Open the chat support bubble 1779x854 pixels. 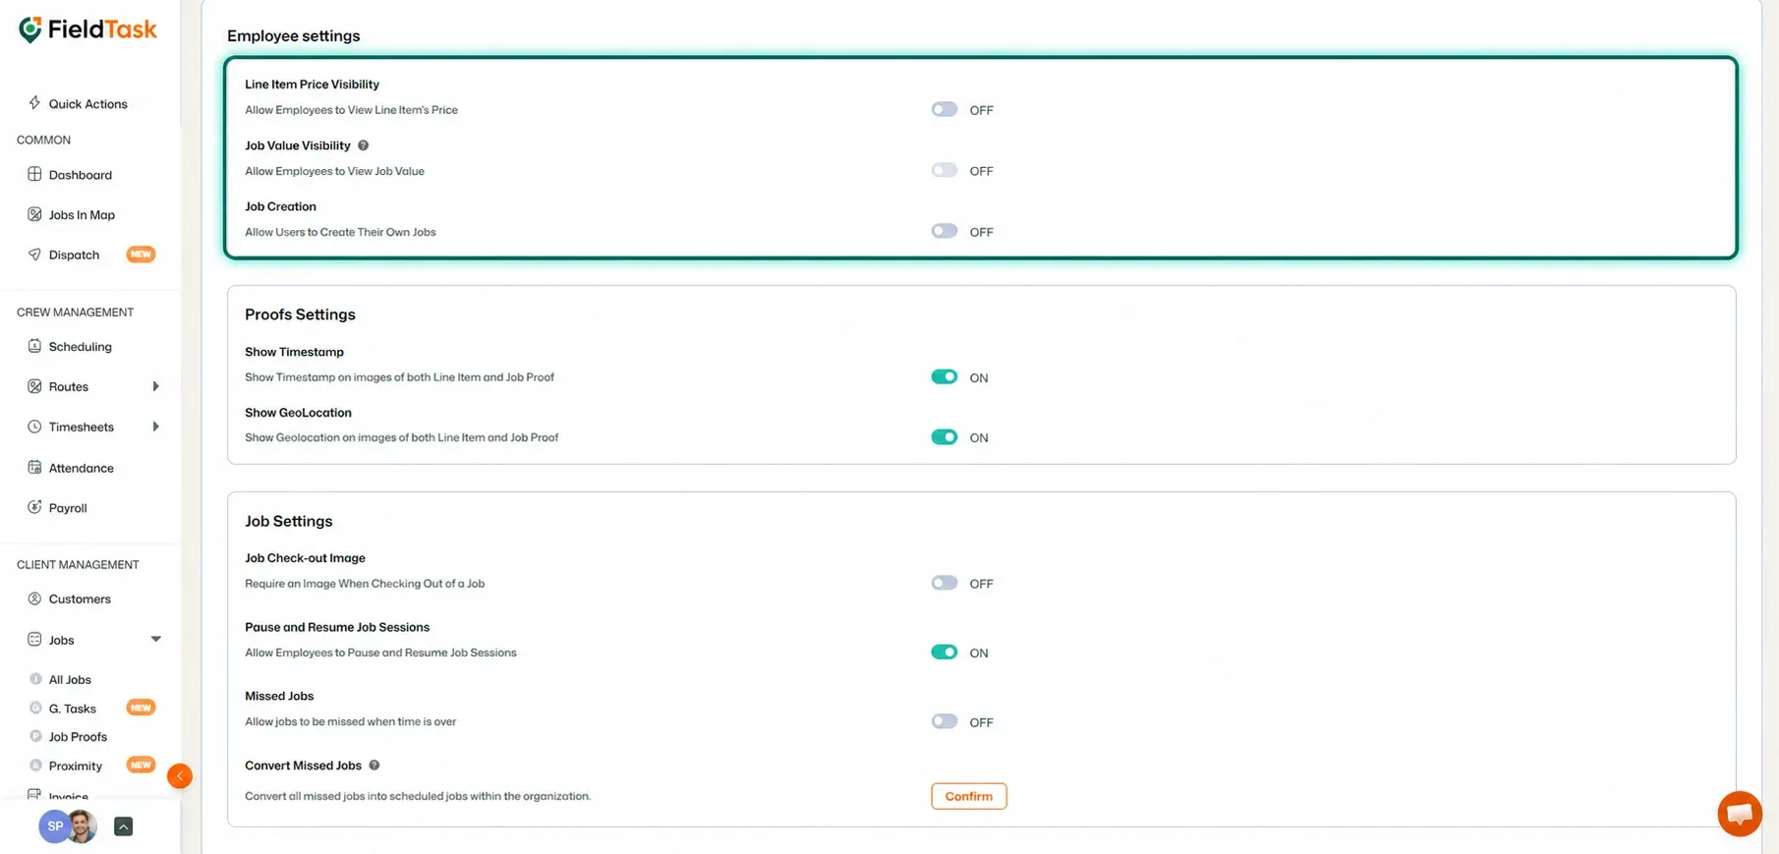(x=1740, y=814)
